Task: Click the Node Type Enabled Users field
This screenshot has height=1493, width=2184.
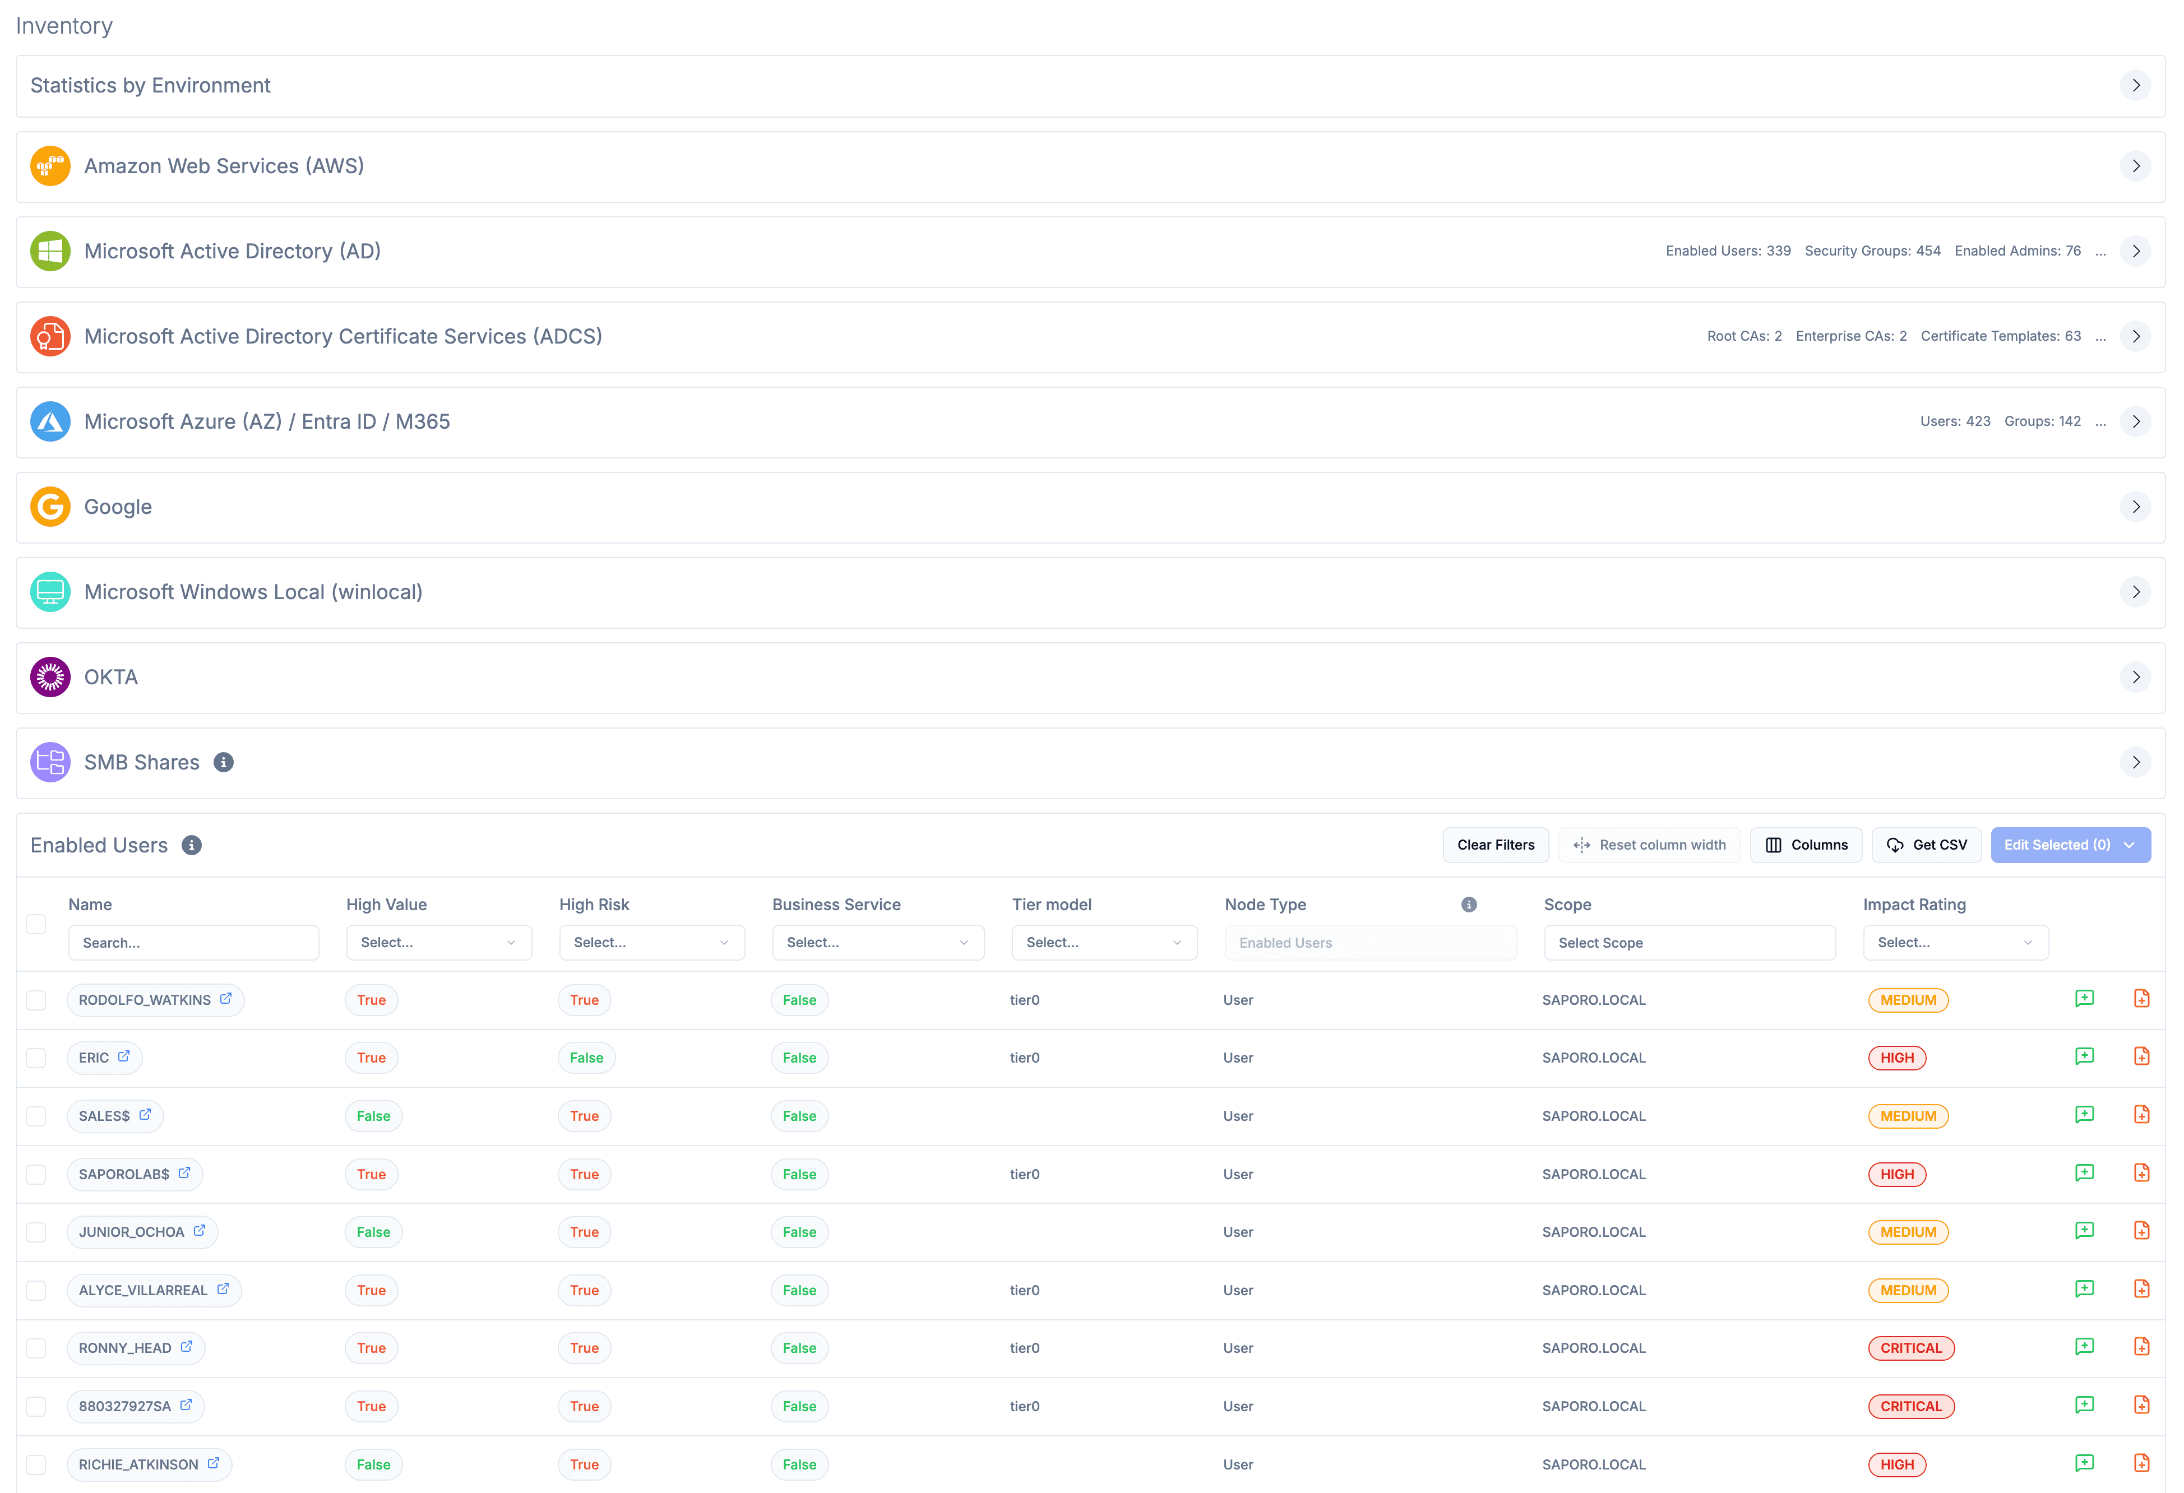Action: tap(1370, 943)
